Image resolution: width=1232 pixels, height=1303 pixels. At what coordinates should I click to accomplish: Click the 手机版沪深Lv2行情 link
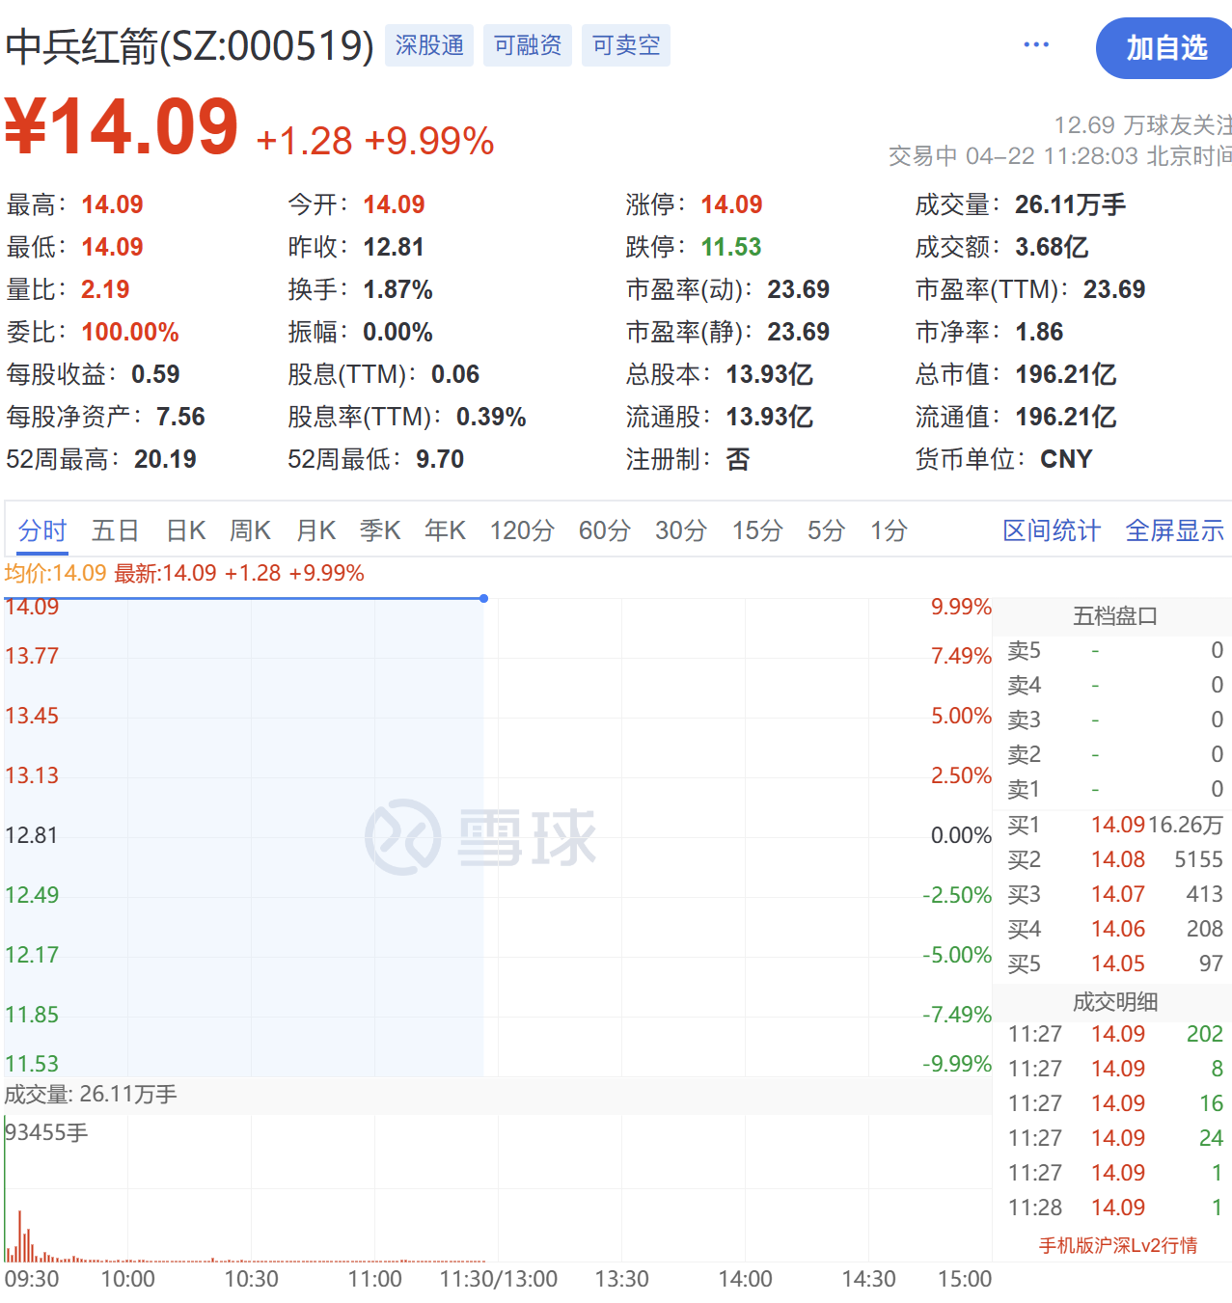click(x=1118, y=1245)
